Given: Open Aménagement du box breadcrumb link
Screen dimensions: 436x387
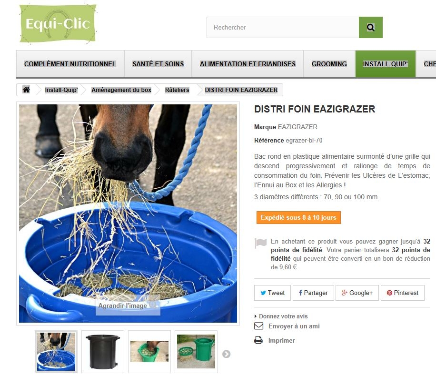Looking at the screenshot, I should (x=121, y=90).
